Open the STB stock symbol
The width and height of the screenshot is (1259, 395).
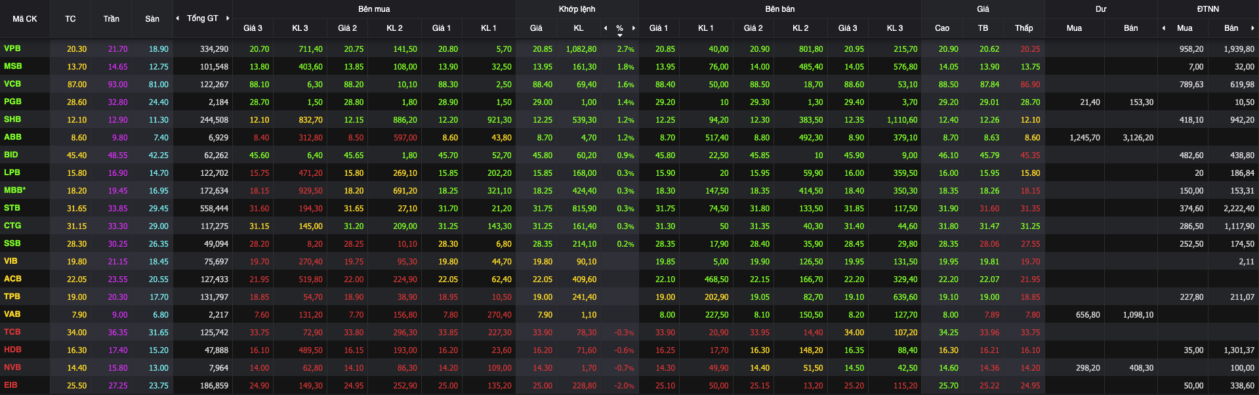pos(12,208)
